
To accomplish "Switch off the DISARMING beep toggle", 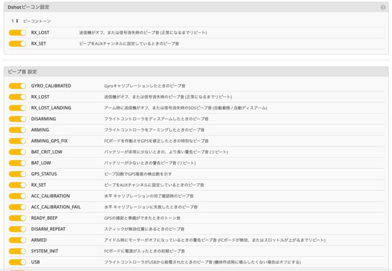I will [17, 119].
